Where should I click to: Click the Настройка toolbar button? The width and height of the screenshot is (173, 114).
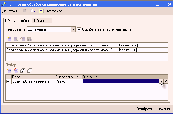(x=54, y=11)
